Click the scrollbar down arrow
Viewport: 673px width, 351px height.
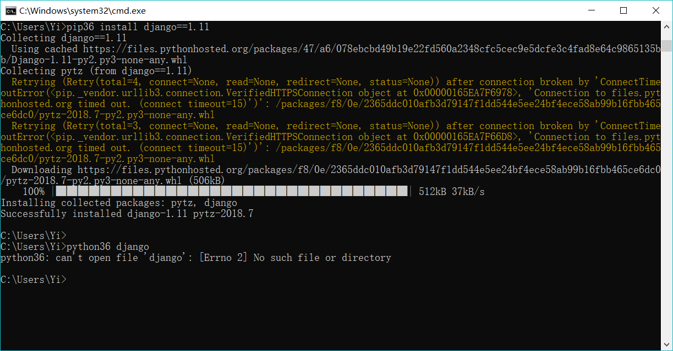tap(666, 344)
